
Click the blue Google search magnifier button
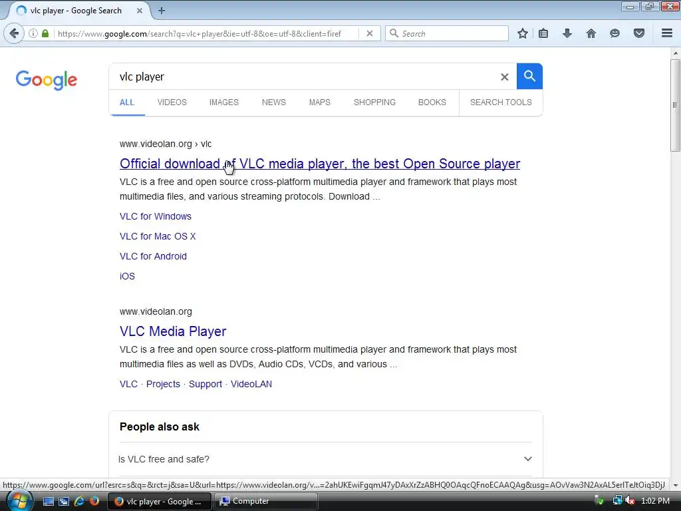(529, 77)
